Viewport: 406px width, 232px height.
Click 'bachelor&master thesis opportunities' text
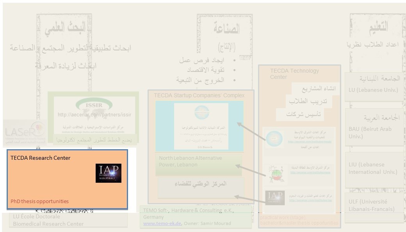(299, 223)
